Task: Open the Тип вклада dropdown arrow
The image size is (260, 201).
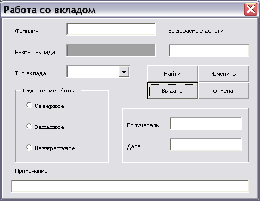Action: tap(124, 72)
